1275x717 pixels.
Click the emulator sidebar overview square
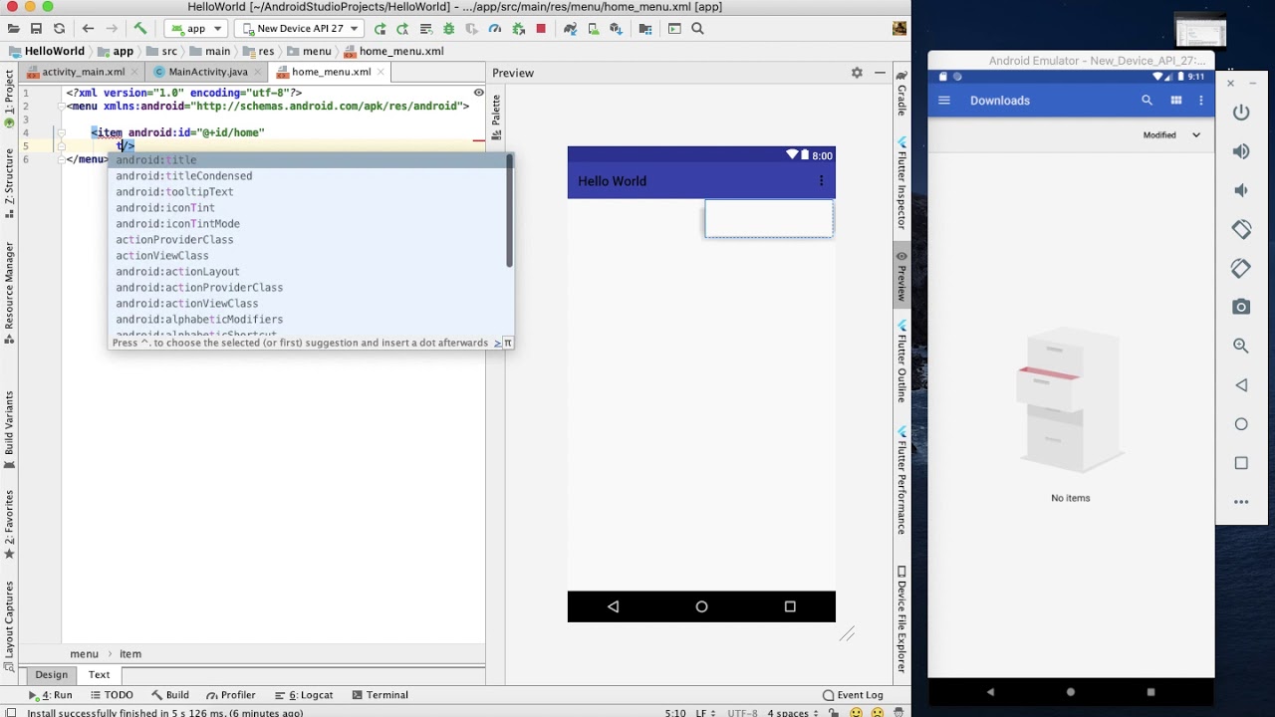[1241, 463]
